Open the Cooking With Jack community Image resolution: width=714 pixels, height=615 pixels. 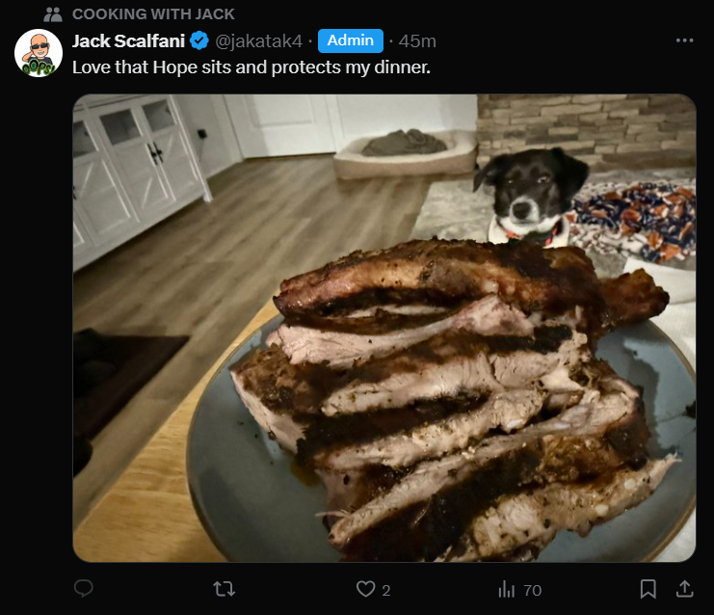pos(153,14)
